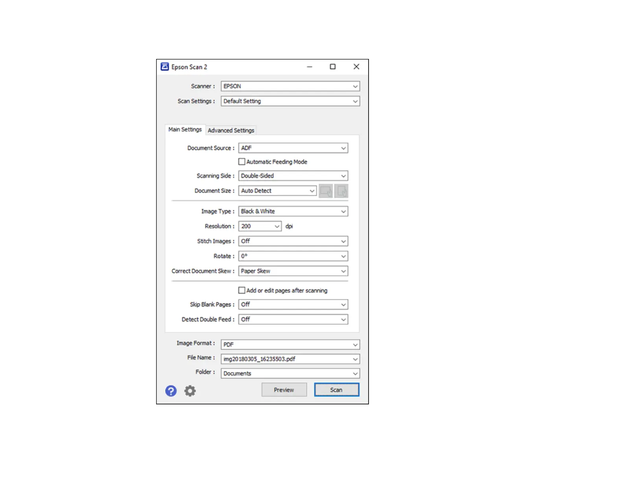The width and height of the screenshot is (623, 481).
Task: Click the 'Scan Settings :' label
Action: click(x=196, y=101)
